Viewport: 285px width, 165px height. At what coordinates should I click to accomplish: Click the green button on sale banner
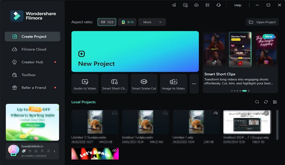click(33, 125)
